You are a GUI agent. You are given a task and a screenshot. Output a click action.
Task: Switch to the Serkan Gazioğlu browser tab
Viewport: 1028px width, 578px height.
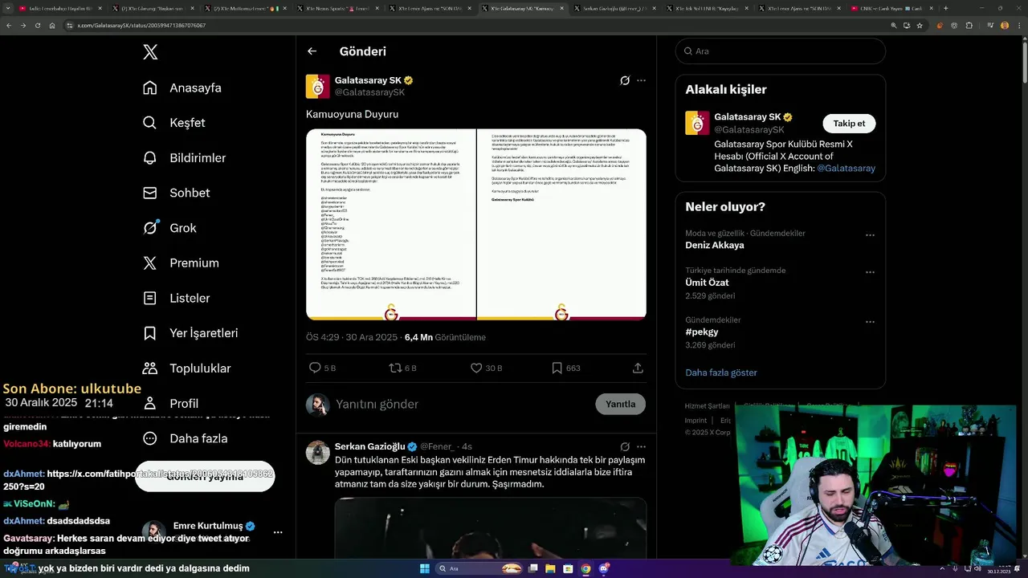614,8
